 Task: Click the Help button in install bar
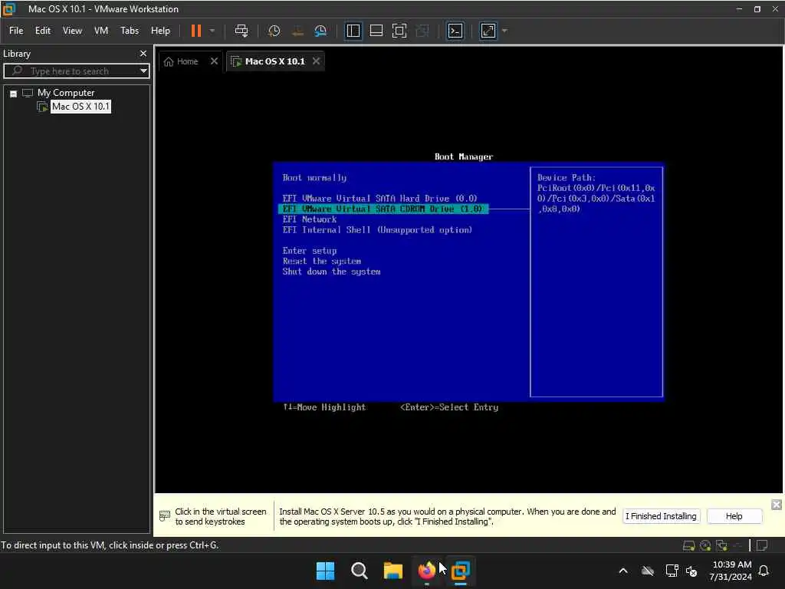pyautogui.click(x=734, y=516)
